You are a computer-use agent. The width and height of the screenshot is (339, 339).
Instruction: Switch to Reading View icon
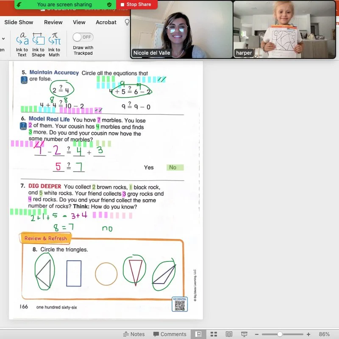coord(229,334)
